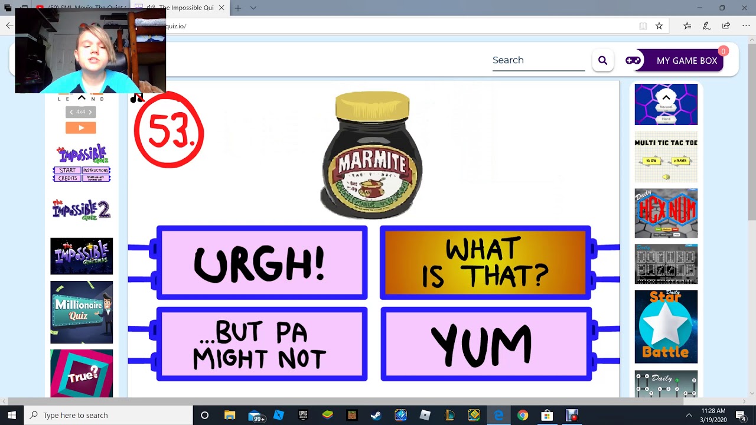Click left arrow of the 4x4 selector
Image resolution: width=756 pixels, height=425 pixels.
click(71, 112)
